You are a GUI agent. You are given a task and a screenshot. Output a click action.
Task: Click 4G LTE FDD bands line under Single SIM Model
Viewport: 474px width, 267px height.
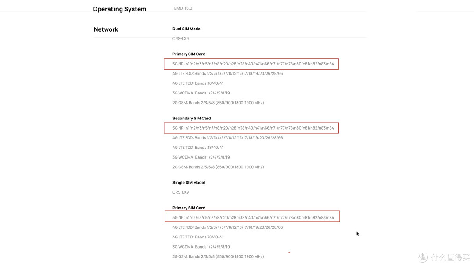pyautogui.click(x=228, y=227)
